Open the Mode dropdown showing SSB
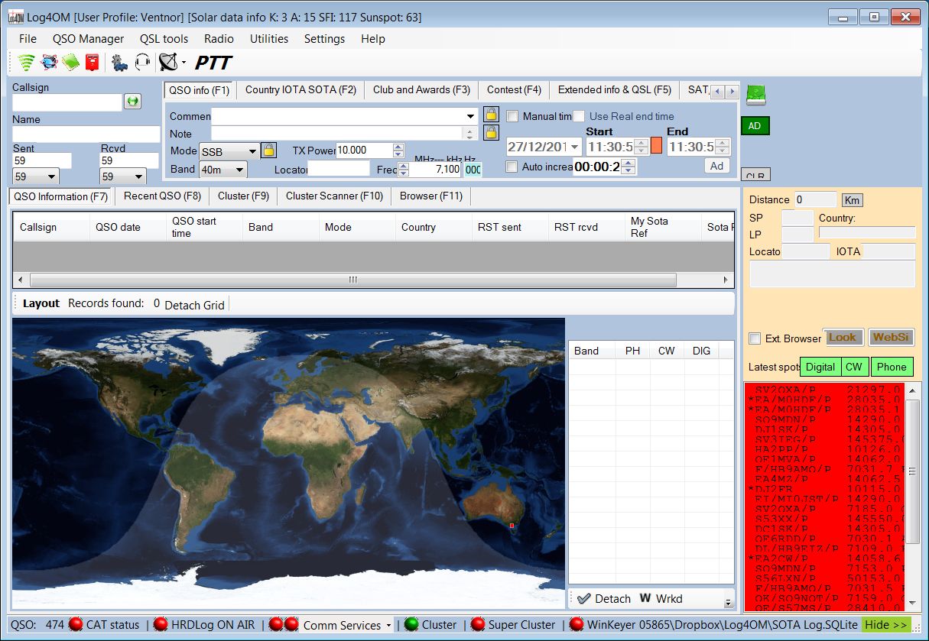Image resolution: width=929 pixels, height=641 pixels. [x=252, y=151]
